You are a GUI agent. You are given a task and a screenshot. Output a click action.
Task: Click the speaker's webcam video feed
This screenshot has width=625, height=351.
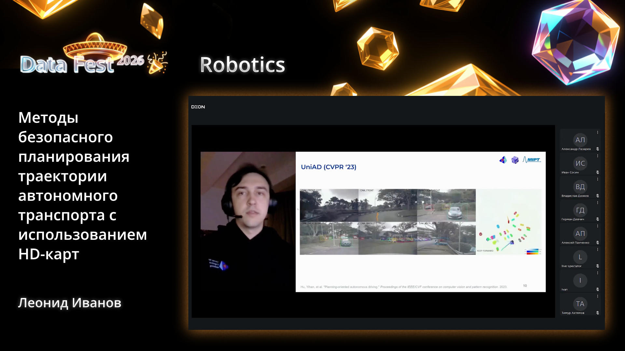point(248,222)
